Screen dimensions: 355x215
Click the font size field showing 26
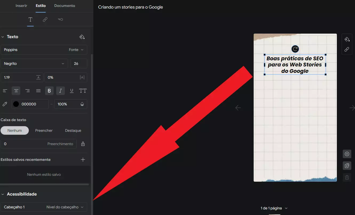coord(79,63)
